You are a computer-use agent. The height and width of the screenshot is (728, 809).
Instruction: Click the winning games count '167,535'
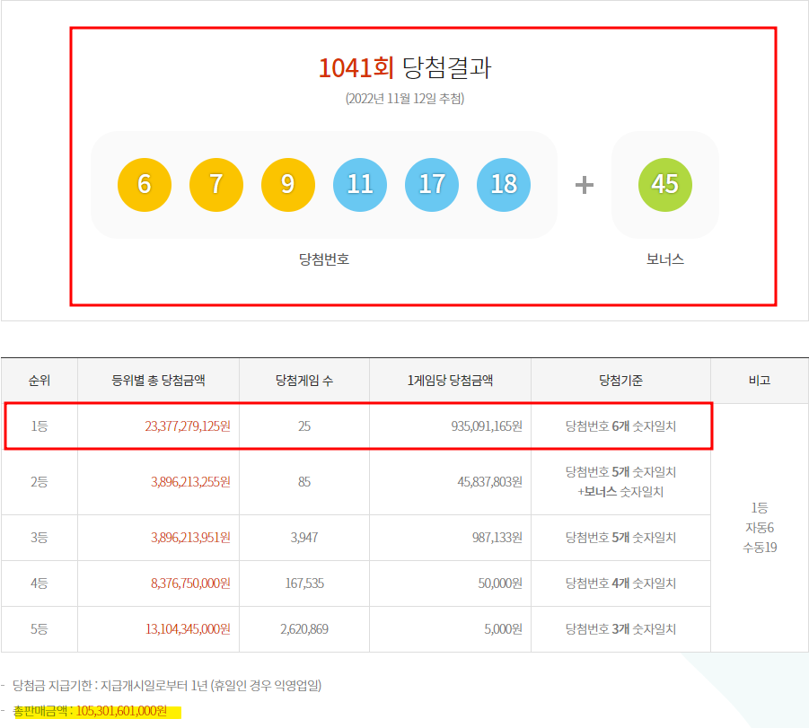click(x=304, y=583)
